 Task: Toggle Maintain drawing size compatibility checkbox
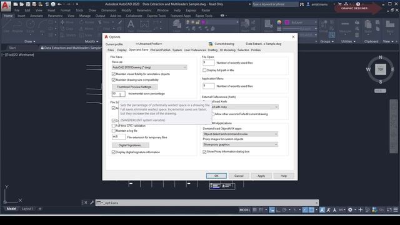click(x=114, y=80)
